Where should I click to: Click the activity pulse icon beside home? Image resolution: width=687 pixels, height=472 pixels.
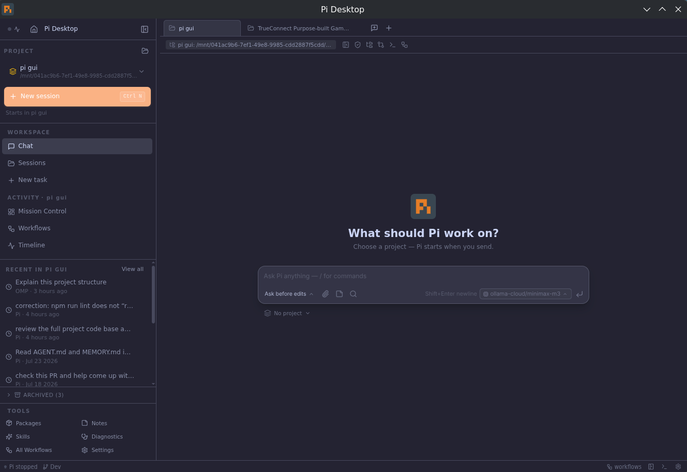17,29
